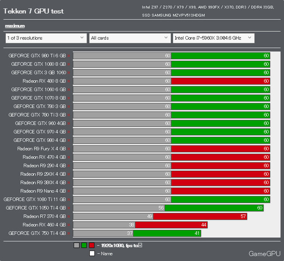Click the green legend color swatch
The image size is (284, 261).
[84, 245]
